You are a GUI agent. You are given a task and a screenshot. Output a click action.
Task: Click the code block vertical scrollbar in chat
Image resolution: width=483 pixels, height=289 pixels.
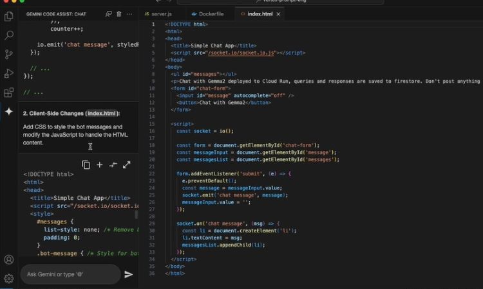point(136,214)
